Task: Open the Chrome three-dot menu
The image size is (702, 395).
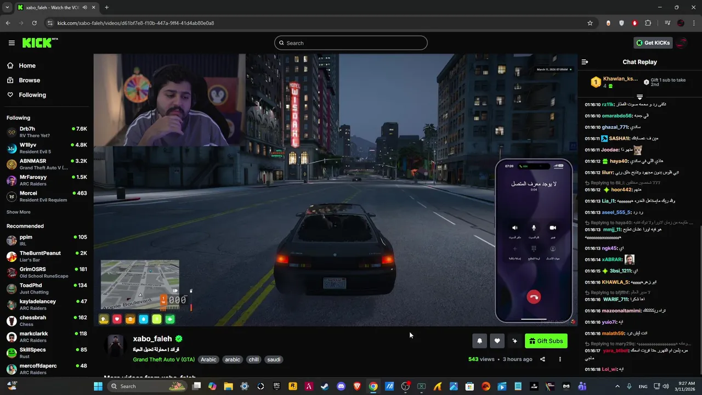Action: coord(694,23)
